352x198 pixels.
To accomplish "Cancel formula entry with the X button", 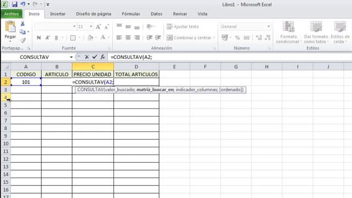I will [x=87, y=57].
